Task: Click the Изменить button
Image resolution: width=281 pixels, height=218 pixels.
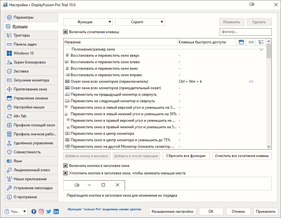Action: coord(232,22)
